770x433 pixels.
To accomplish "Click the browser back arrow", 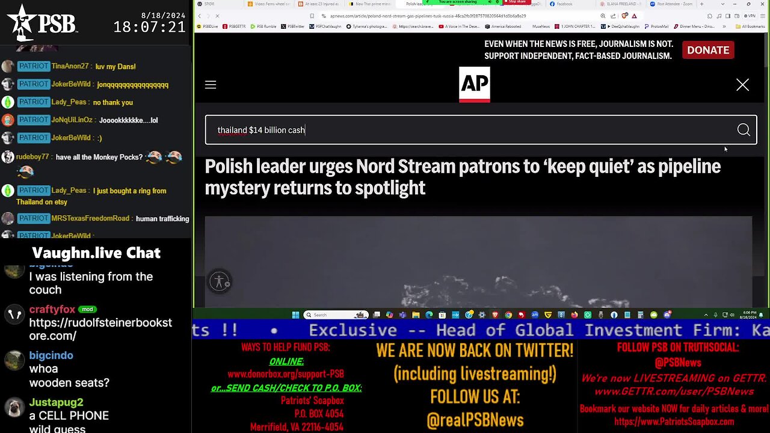I will [199, 16].
